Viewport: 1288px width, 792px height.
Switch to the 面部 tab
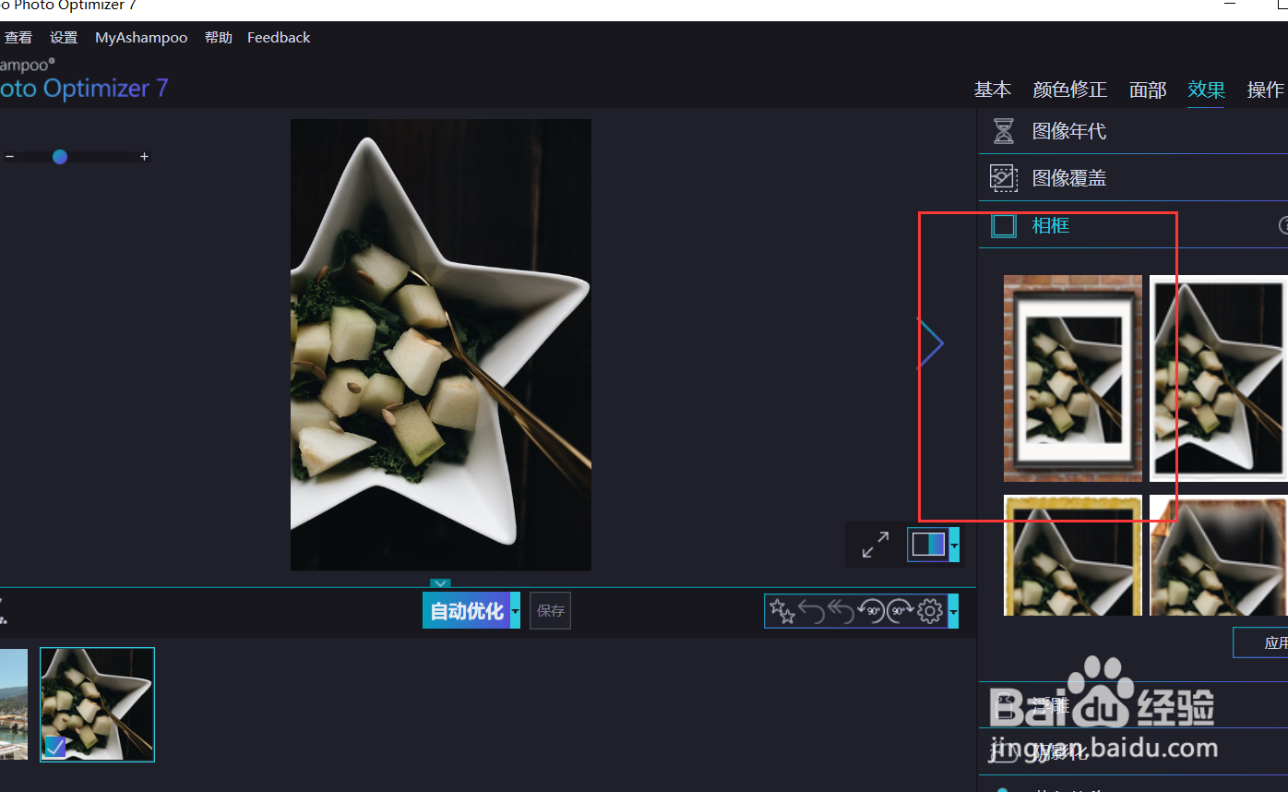[x=1148, y=90]
